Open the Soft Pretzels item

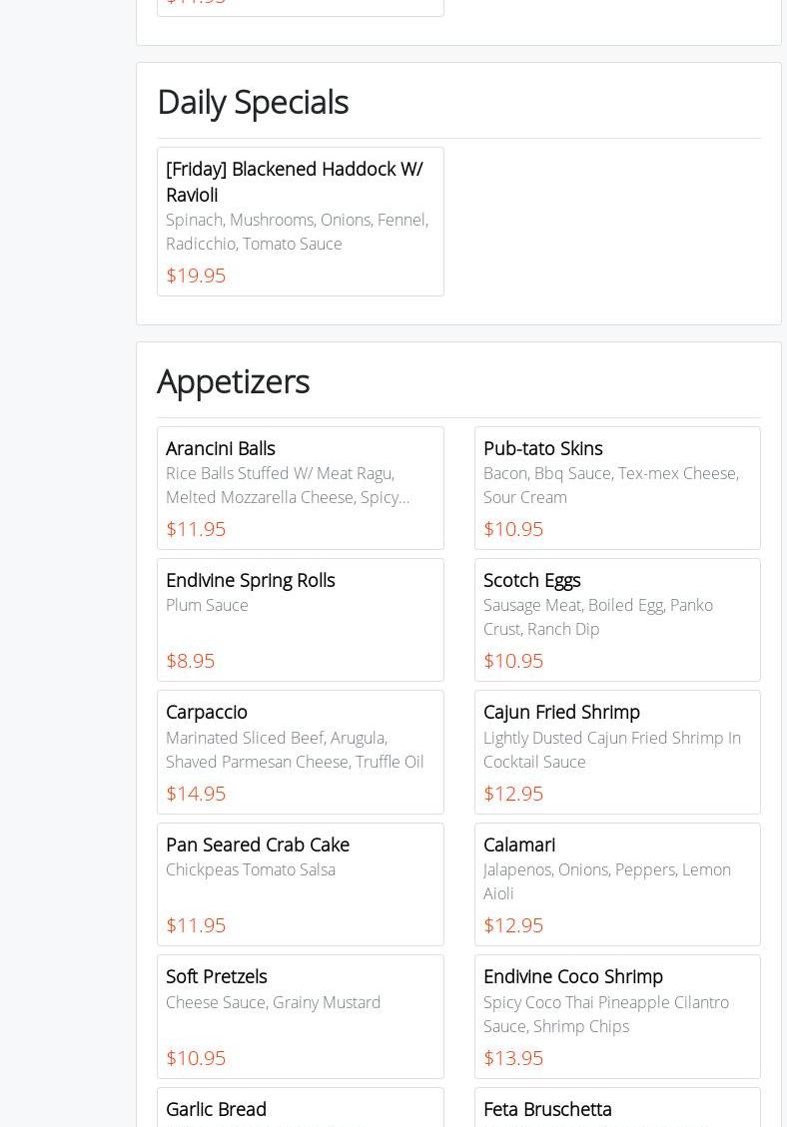click(x=300, y=1015)
